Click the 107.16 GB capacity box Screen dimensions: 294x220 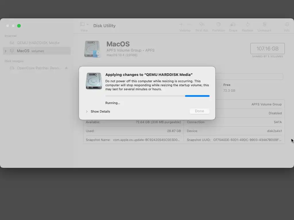coord(267,49)
